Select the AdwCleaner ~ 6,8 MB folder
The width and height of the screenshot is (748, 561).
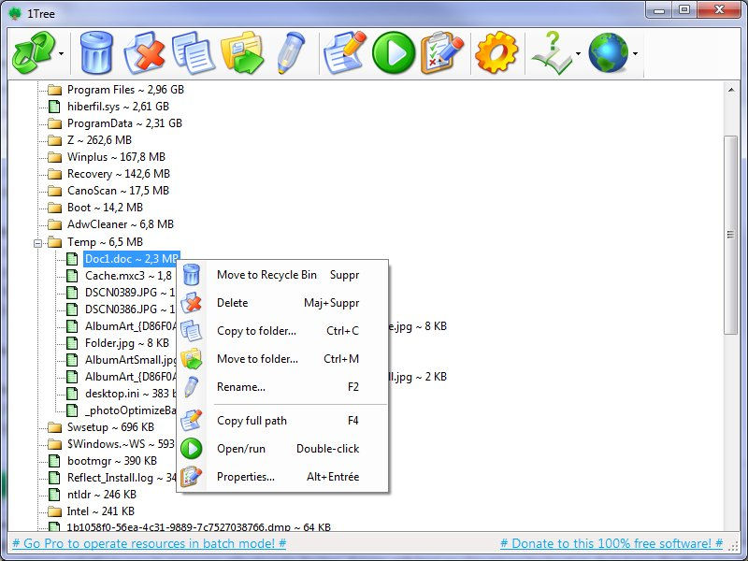[121, 224]
